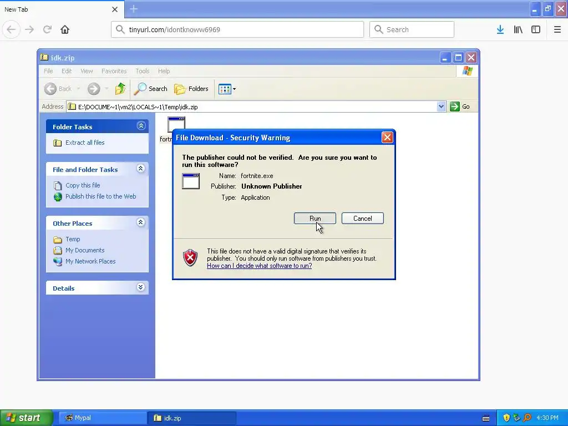568x426 pixels.
Task: Open Tools menu in idk.zip window
Action: click(x=143, y=71)
